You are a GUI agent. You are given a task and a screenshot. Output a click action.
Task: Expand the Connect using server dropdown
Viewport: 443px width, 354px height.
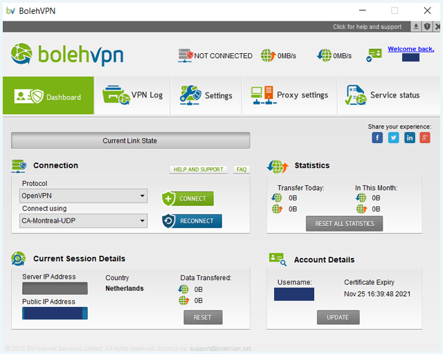(x=83, y=221)
